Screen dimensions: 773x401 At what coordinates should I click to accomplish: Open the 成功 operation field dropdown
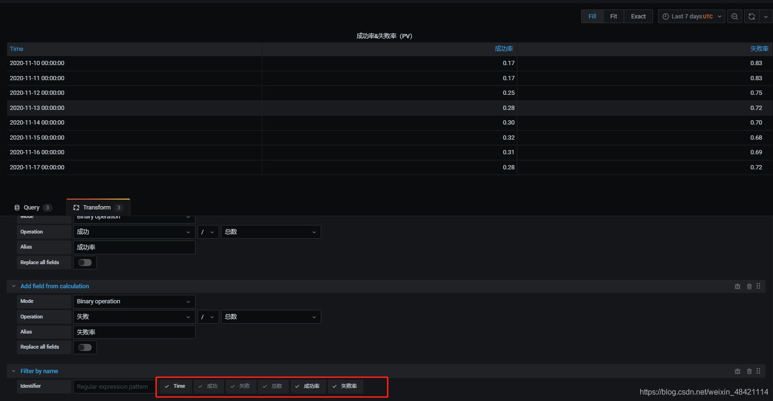[134, 232]
